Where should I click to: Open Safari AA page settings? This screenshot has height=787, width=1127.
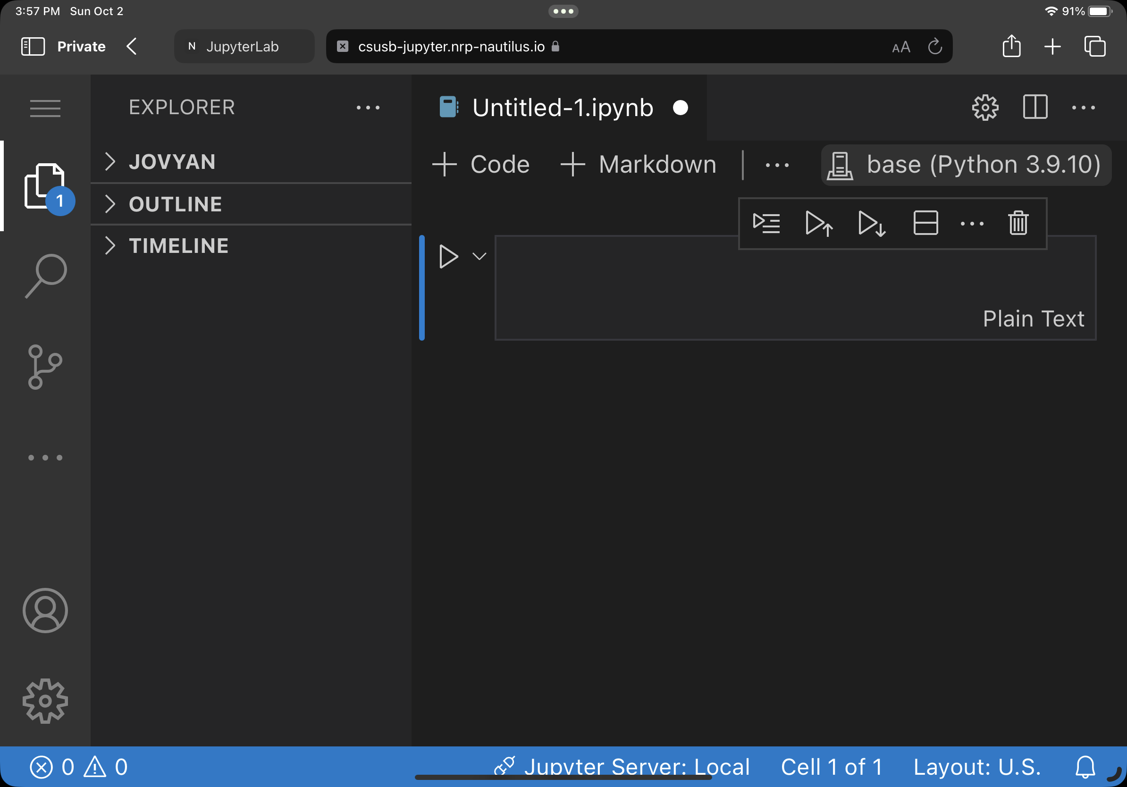pos(901,47)
